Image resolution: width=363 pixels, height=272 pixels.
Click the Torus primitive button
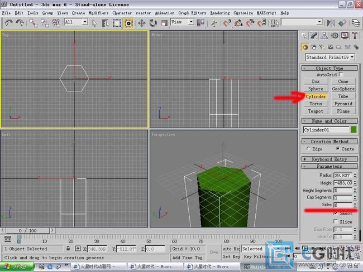316,104
